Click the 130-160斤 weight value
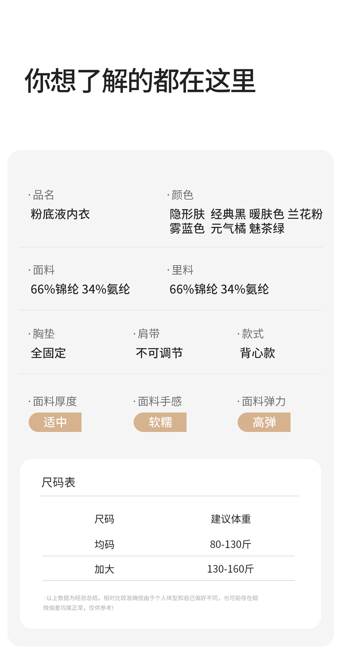Viewport: 341px width, 660px height. pyautogui.click(x=230, y=569)
